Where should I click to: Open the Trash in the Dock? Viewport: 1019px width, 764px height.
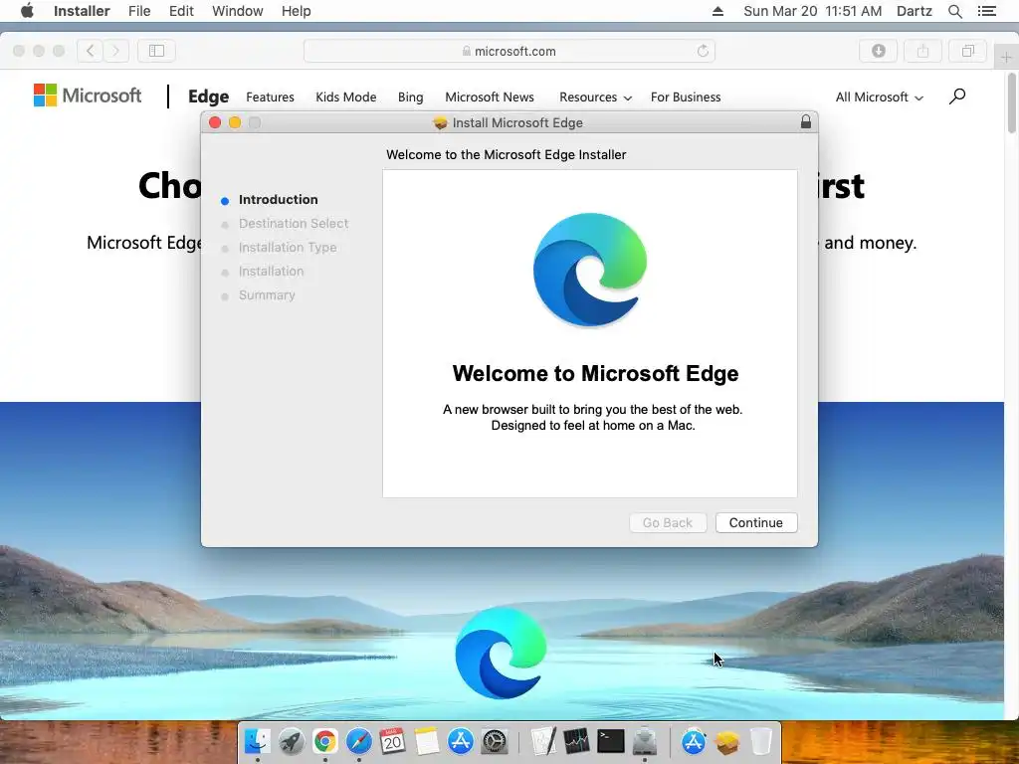[761, 740]
